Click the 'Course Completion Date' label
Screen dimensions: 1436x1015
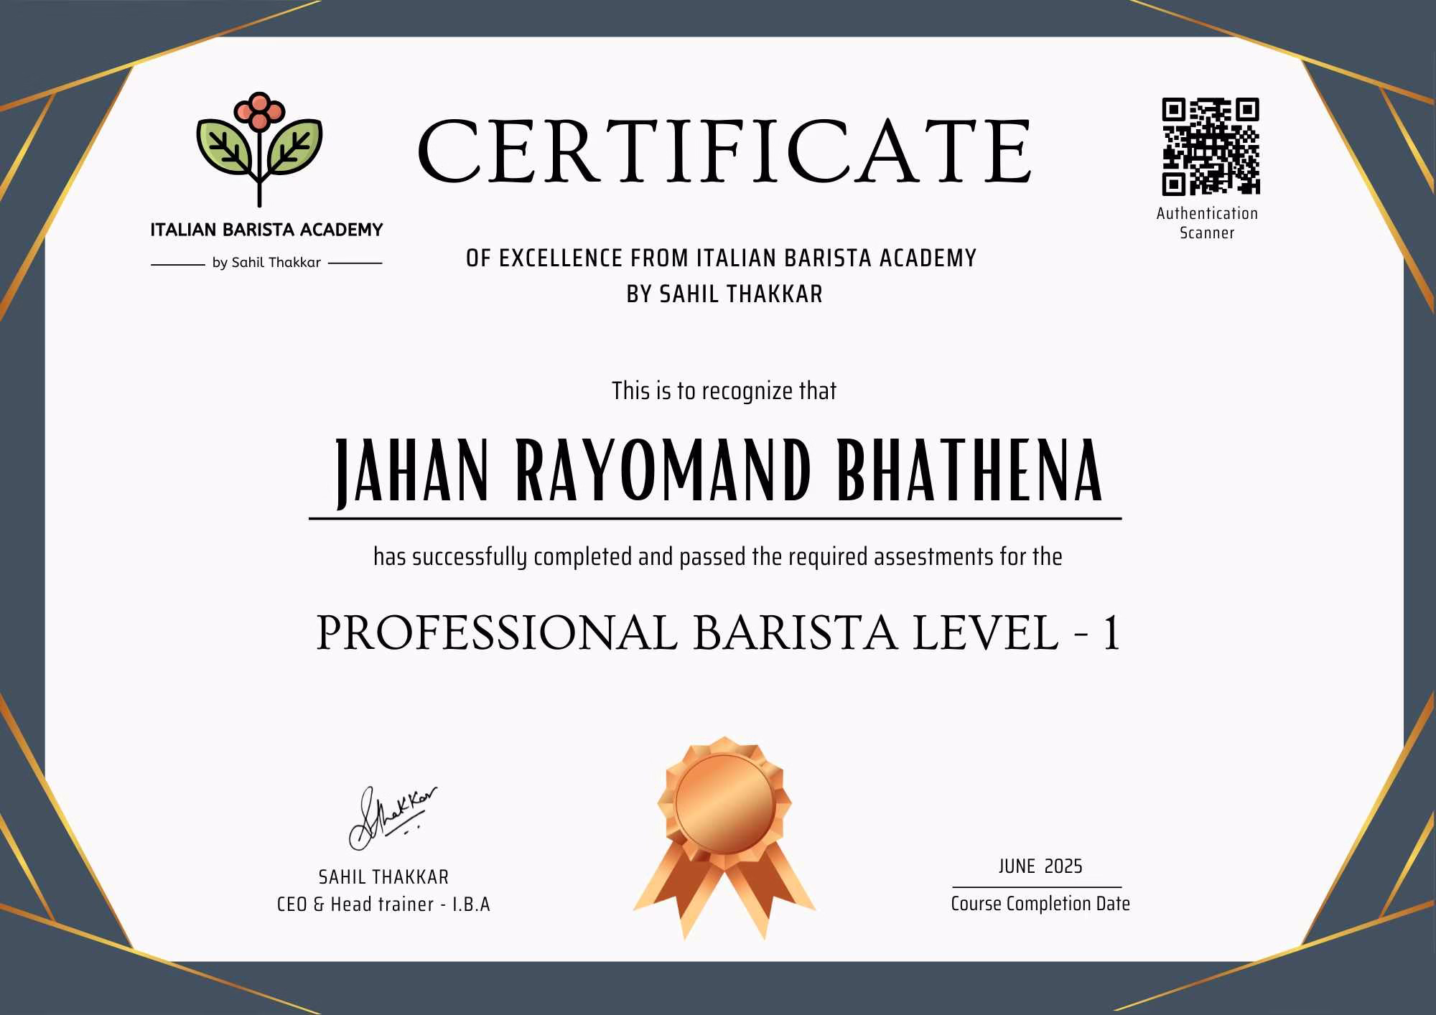pos(1040,904)
